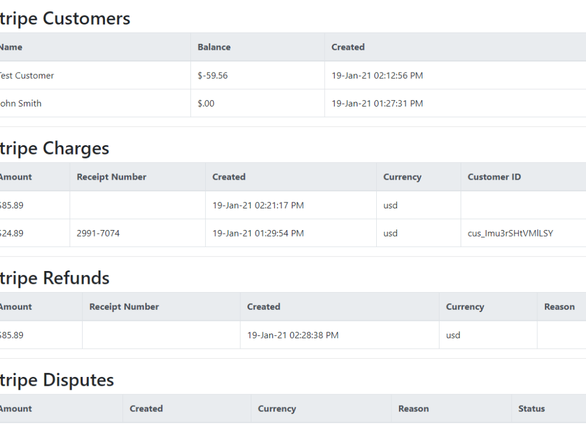Select the John Smith name cell
This screenshot has width=586, height=439.
point(21,104)
